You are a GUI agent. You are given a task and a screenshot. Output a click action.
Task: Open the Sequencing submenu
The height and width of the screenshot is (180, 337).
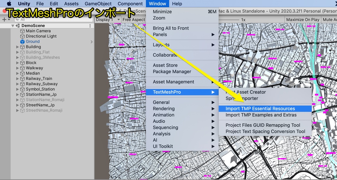point(182,128)
